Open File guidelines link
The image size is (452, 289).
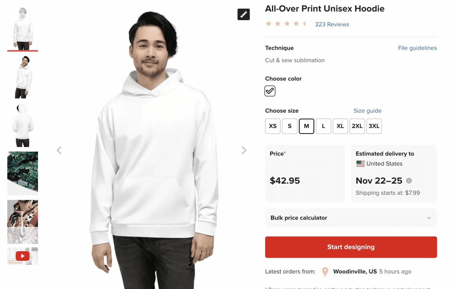(417, 48)
